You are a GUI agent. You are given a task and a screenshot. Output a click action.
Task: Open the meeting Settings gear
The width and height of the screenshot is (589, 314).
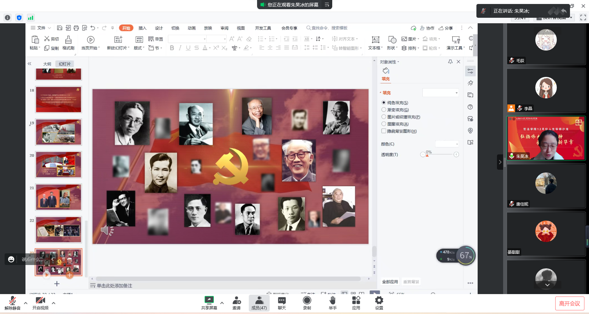[379, 300]
